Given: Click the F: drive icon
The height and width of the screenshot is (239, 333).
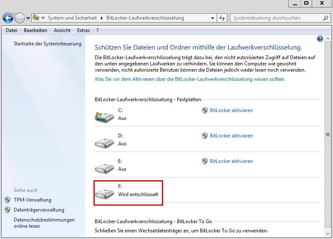Looking at the screenshot, I should coord(104,194).
